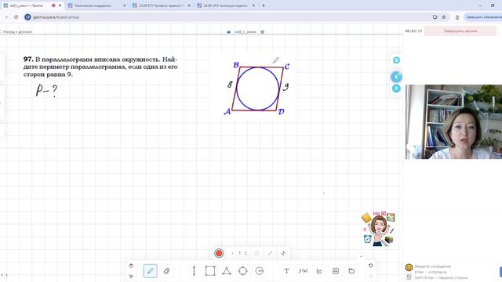
Task: Click the undo arrow icon
Action: [x=371, y=266]
